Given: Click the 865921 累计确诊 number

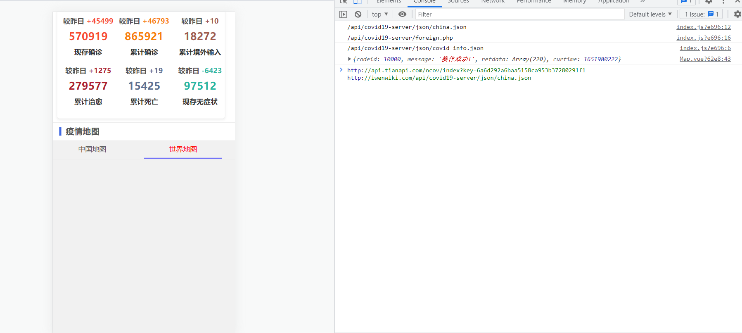Looking at the screenshot, I should 144,36.
